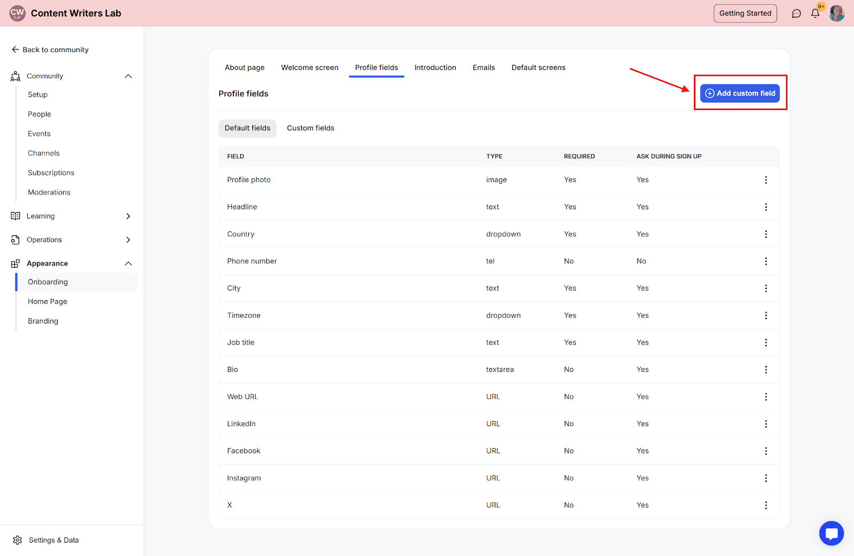Click Add custom field button
Image resolution: width=854 pixels, height=556 pixels.
coord(740,93)
